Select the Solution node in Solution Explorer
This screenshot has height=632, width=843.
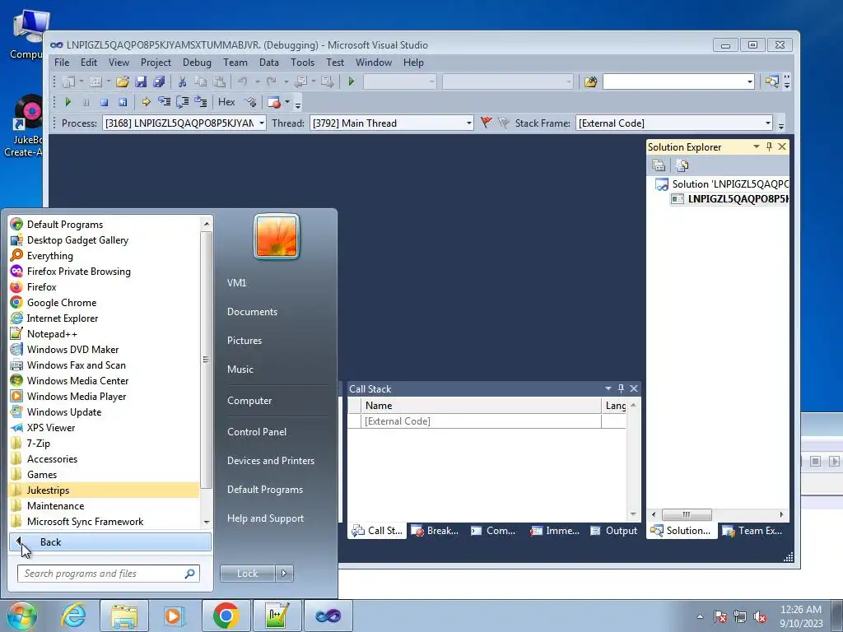pos(722,184)
